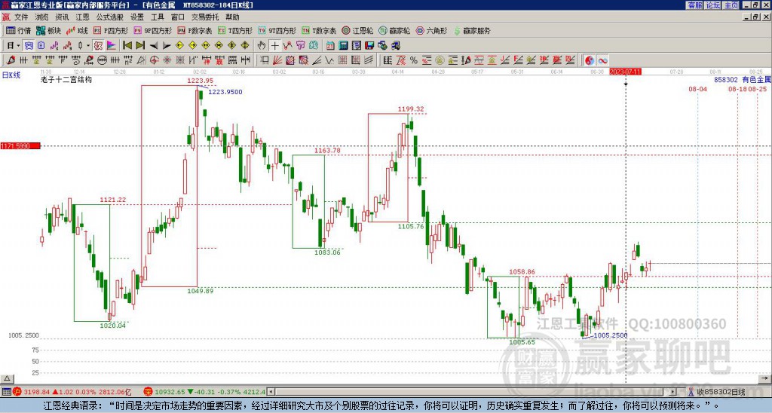This screenshot has height=413, width=772.
Task: Open the 行情 market quotes view
Action: pyautogui.click(x=18, y=30)
